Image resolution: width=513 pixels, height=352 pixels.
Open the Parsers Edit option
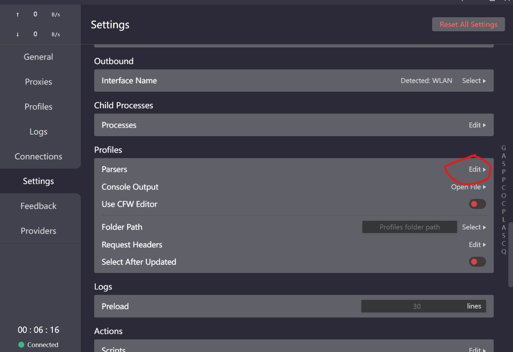[x=477, y=169]
